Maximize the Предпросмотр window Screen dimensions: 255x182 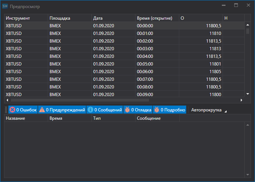coord(236,5)
